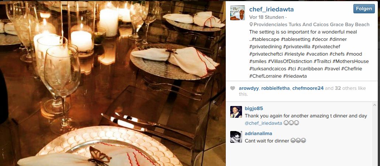The image size is (380, 166).
Task: Click comments scrollbar up arrow
Action: 375,105
